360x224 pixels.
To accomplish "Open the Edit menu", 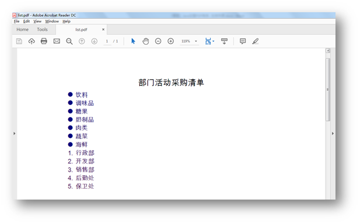I will 26,22.
